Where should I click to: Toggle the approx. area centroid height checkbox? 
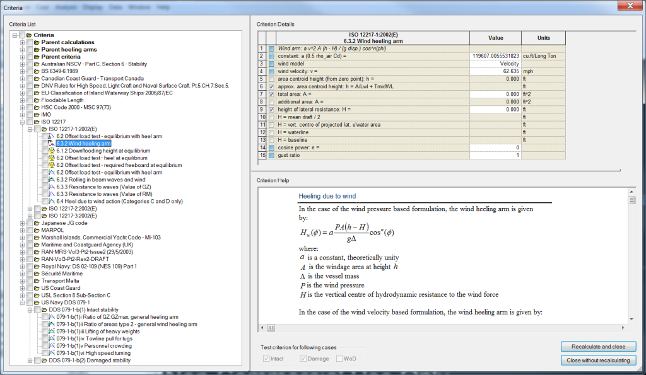click(x=271, y=87)
